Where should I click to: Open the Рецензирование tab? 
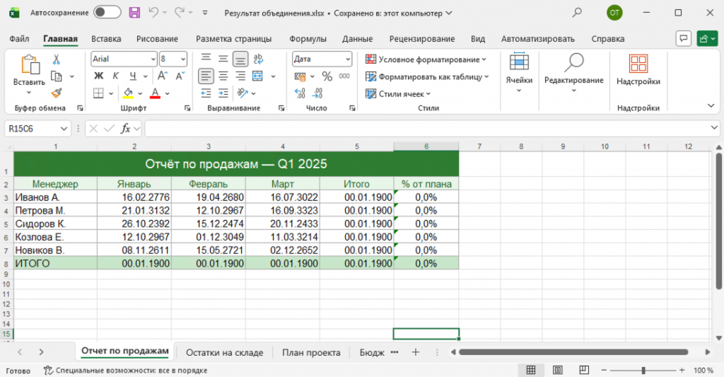[422, 39]
